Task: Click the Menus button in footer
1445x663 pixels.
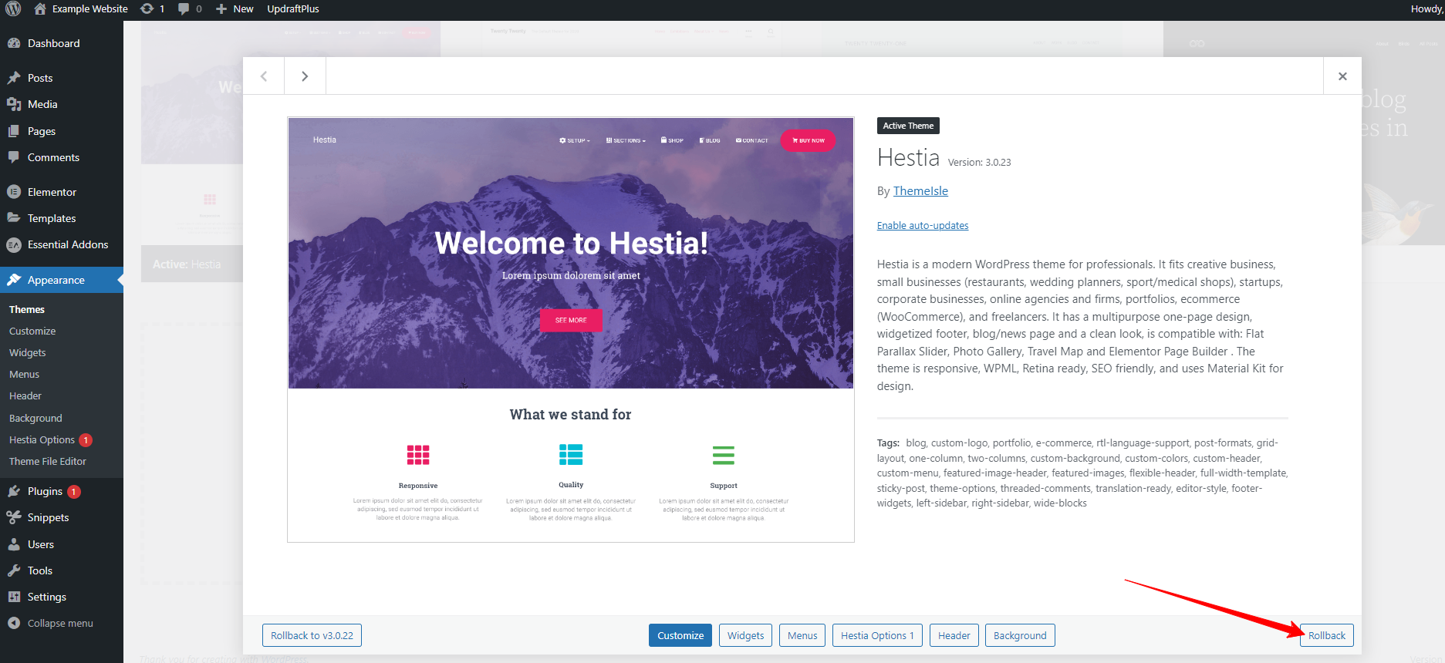Action: [802, 635]
